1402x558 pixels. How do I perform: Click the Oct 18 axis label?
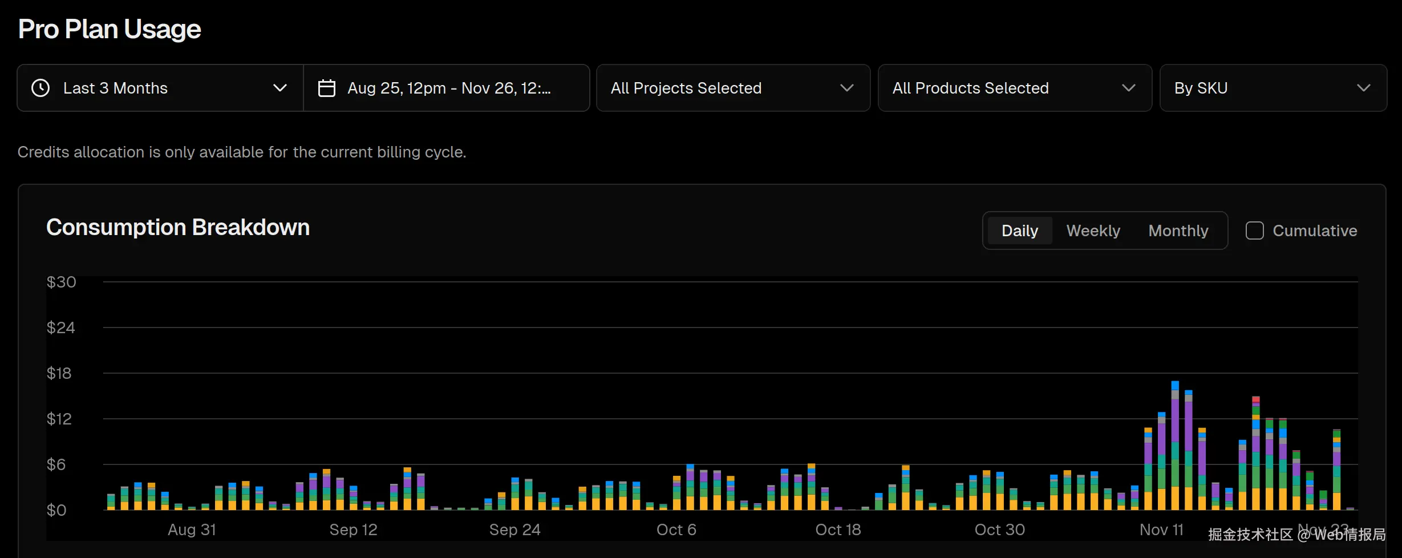click(x=838, y=529)
